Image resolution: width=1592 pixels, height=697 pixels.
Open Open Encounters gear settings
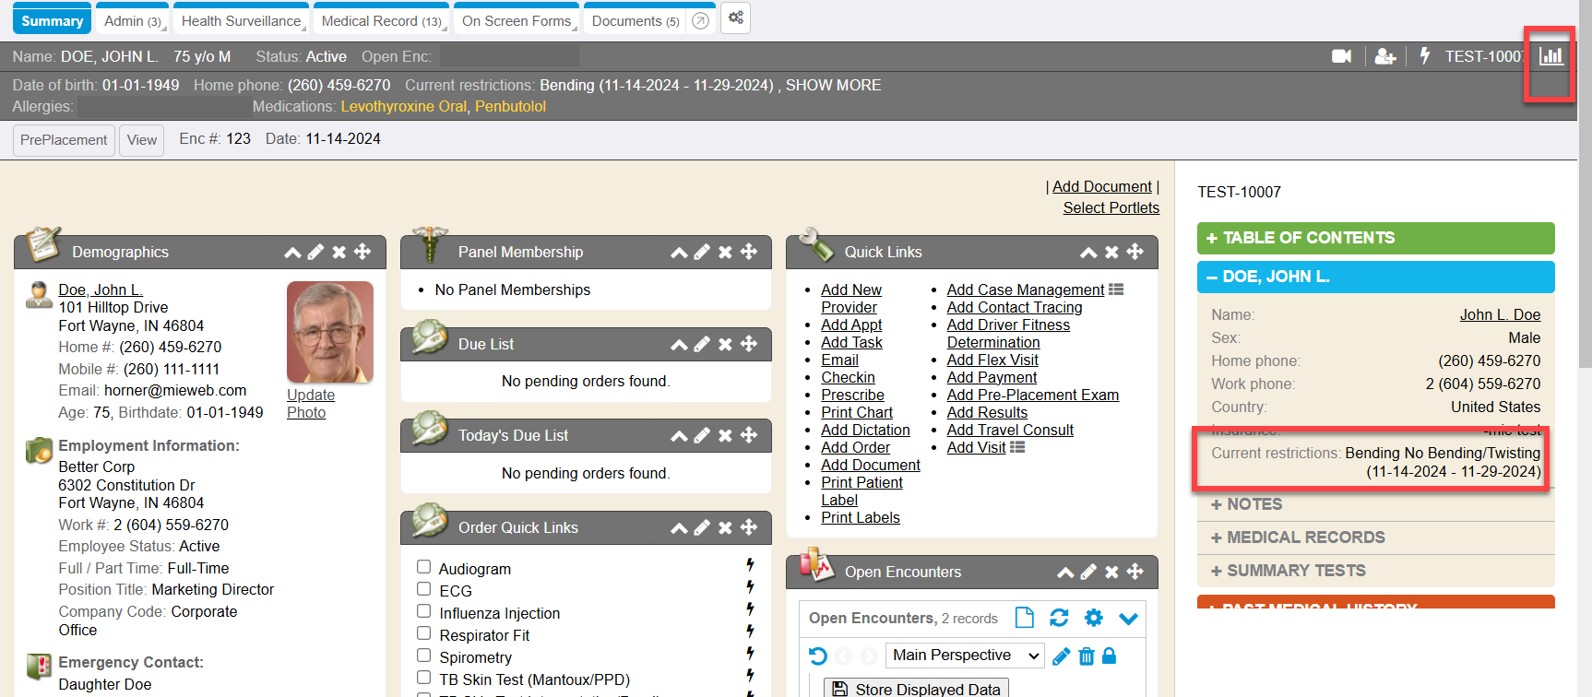coord(1093,618)
